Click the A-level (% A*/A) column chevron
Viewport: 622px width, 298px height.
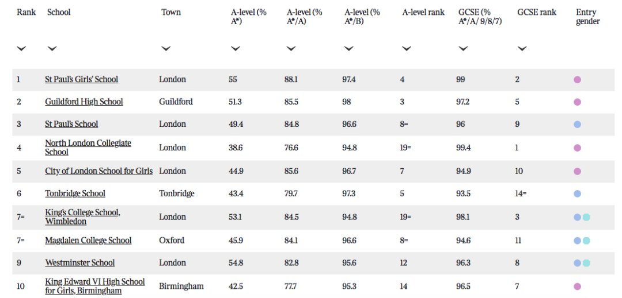(291, 49)
